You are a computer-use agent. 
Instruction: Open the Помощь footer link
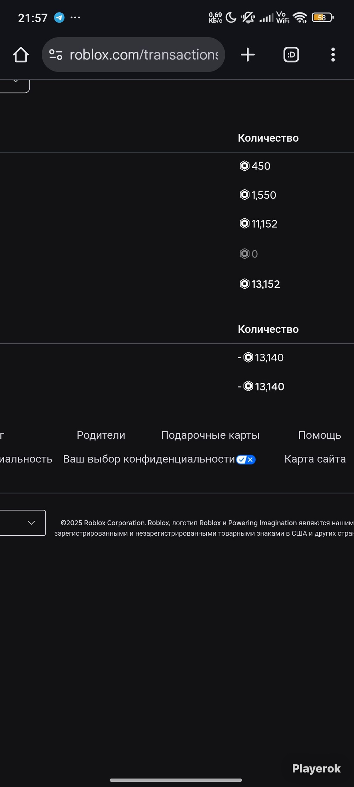(320, 435)
